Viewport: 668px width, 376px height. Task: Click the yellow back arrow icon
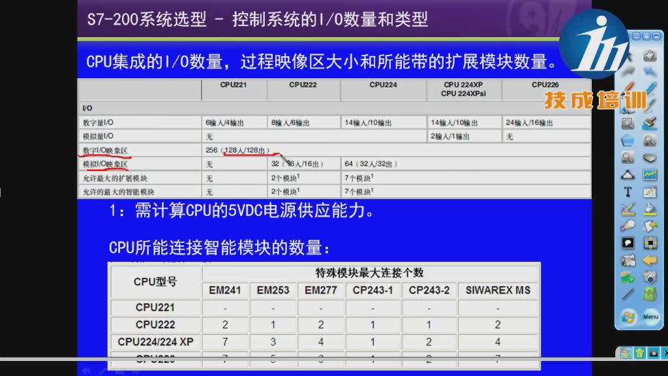click(x=650, y=260)
